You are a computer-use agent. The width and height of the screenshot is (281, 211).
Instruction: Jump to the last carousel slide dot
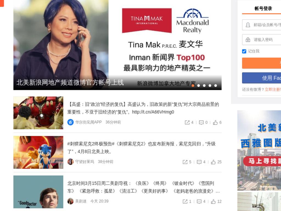pos(216,86)
